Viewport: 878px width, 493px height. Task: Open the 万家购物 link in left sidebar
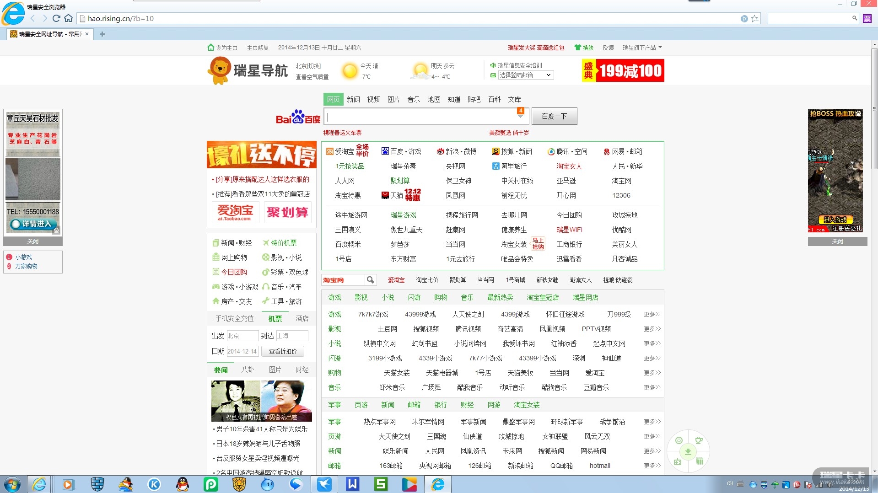click(x=26, y=266)
